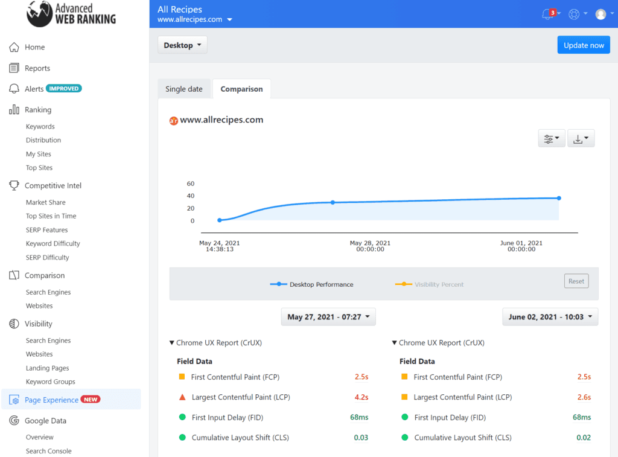
Task: Go to Home in sidebar
Action: 34,47
